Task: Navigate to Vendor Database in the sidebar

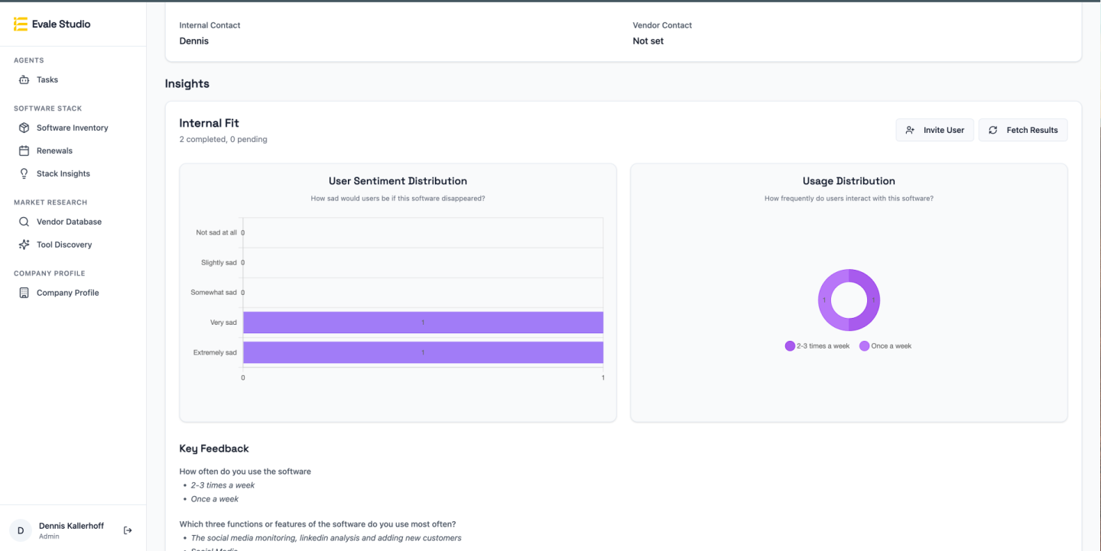Action: 69,222
